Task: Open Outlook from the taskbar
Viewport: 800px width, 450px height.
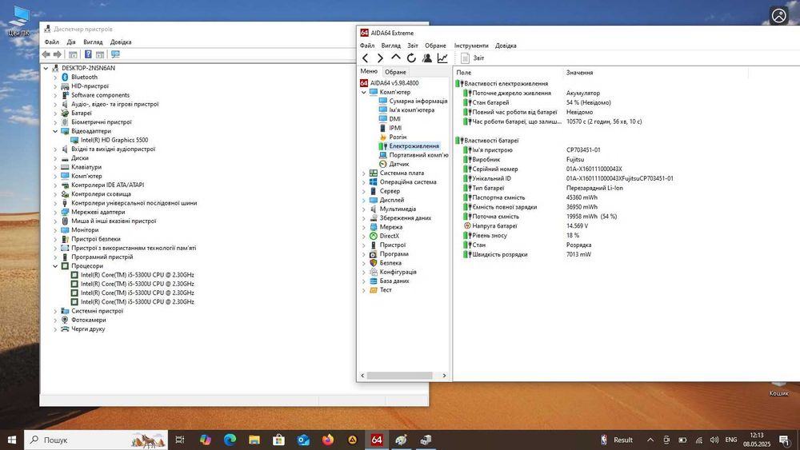Action: tap(303, 440)
